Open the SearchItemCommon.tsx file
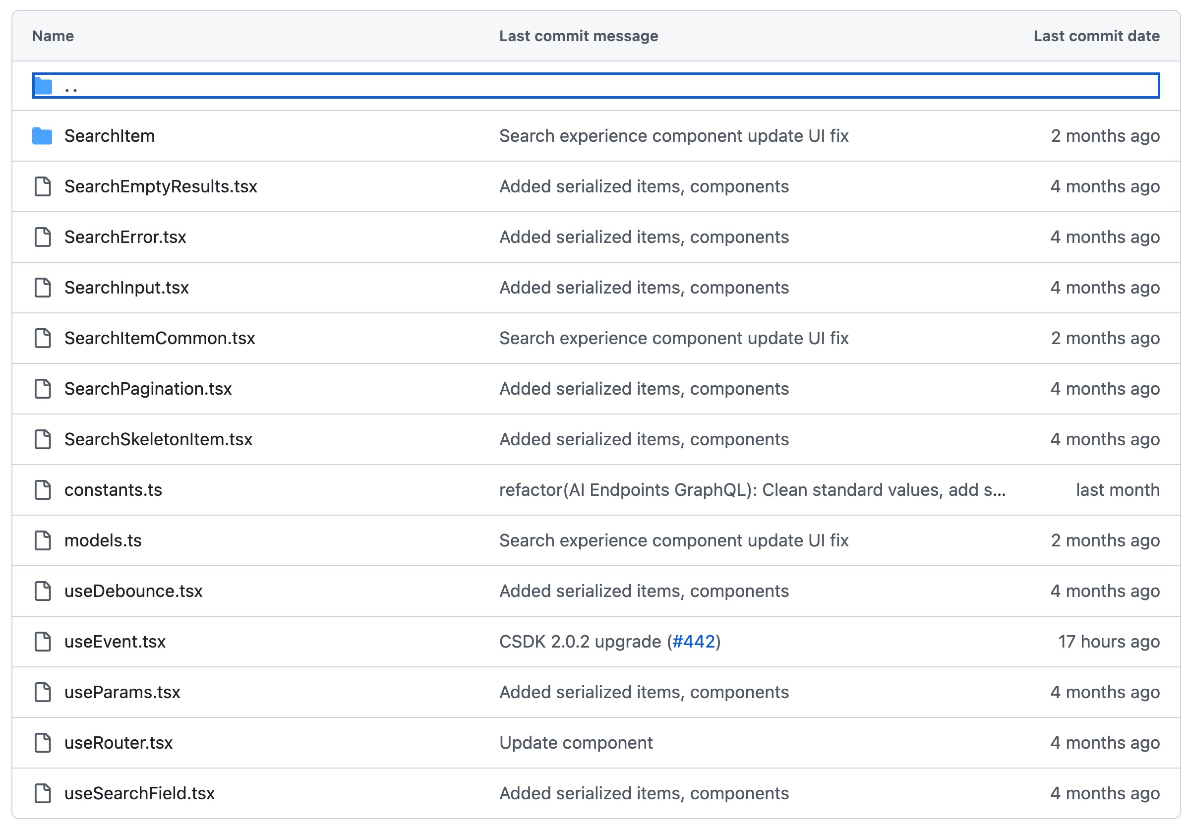 click(159, 338)
